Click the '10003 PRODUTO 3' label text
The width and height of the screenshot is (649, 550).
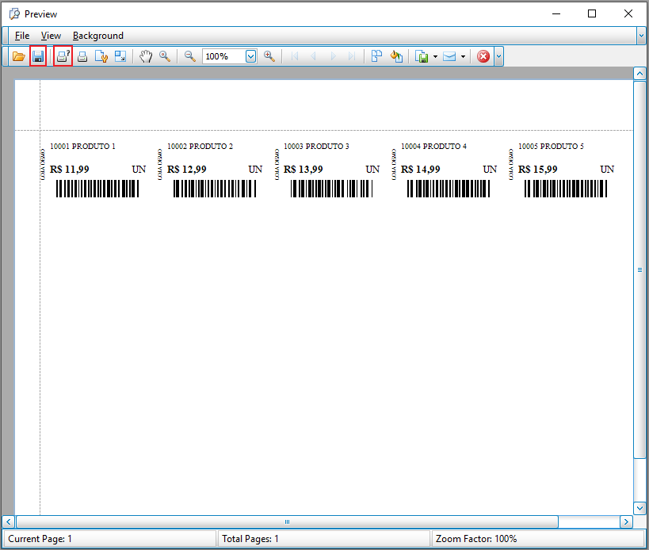[x=316, y=146]
